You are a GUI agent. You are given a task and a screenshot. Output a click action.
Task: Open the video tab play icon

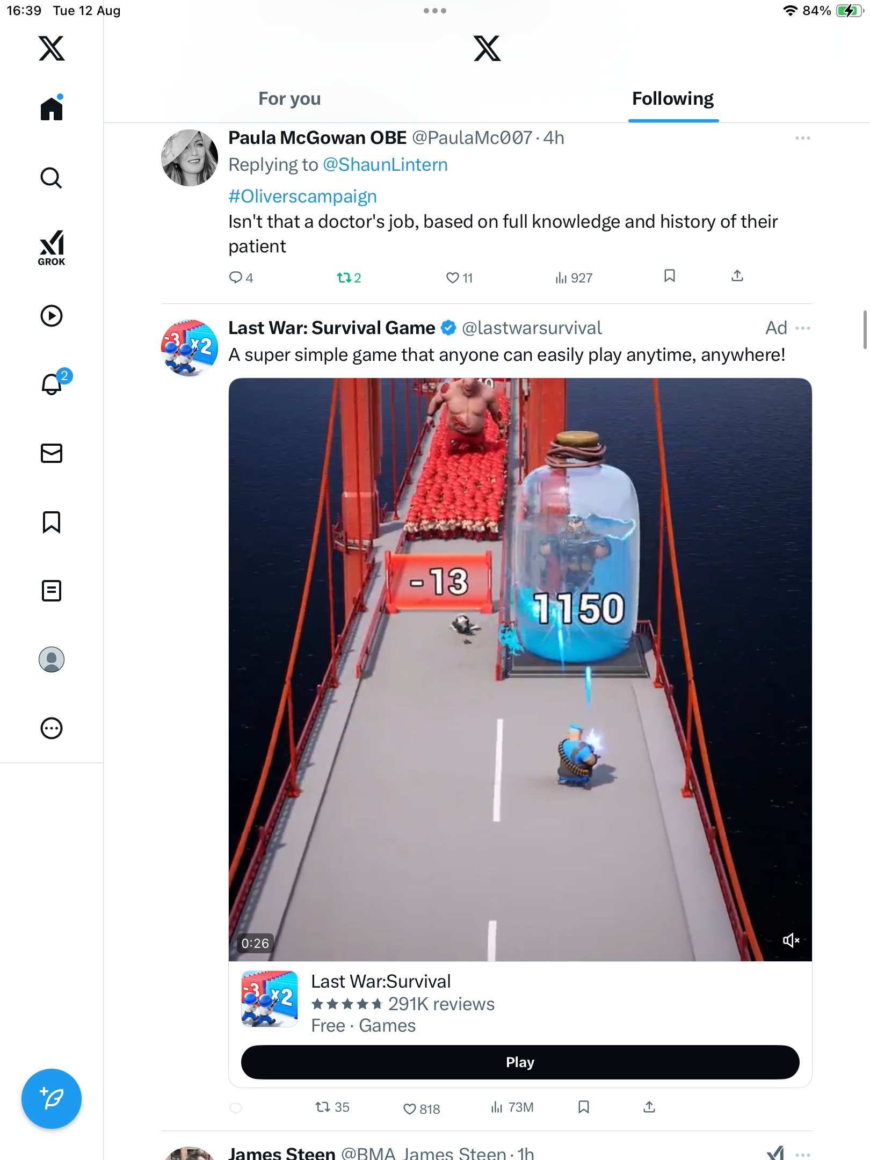pyautogui.click(x=52, y=316)
